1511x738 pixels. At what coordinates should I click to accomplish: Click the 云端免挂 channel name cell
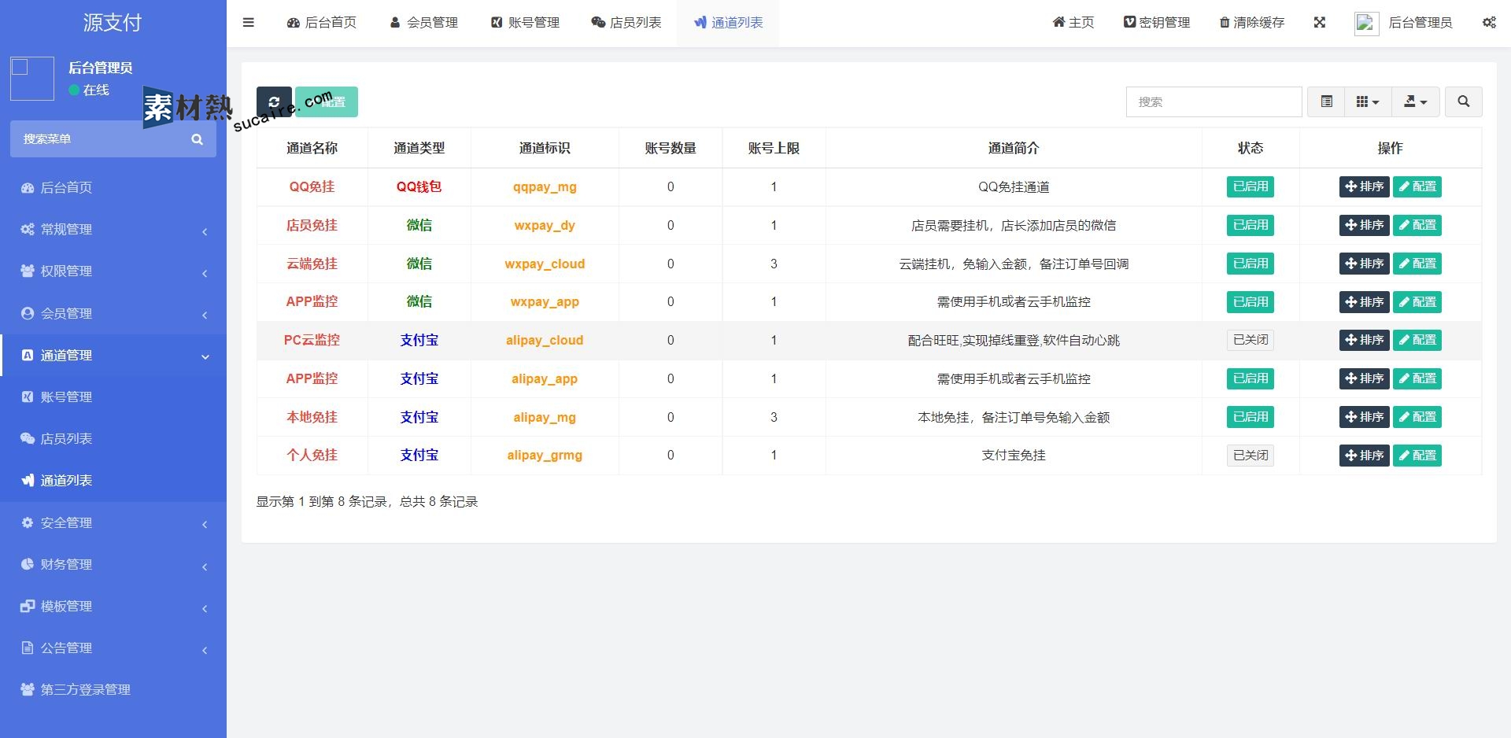pos(312,264)
